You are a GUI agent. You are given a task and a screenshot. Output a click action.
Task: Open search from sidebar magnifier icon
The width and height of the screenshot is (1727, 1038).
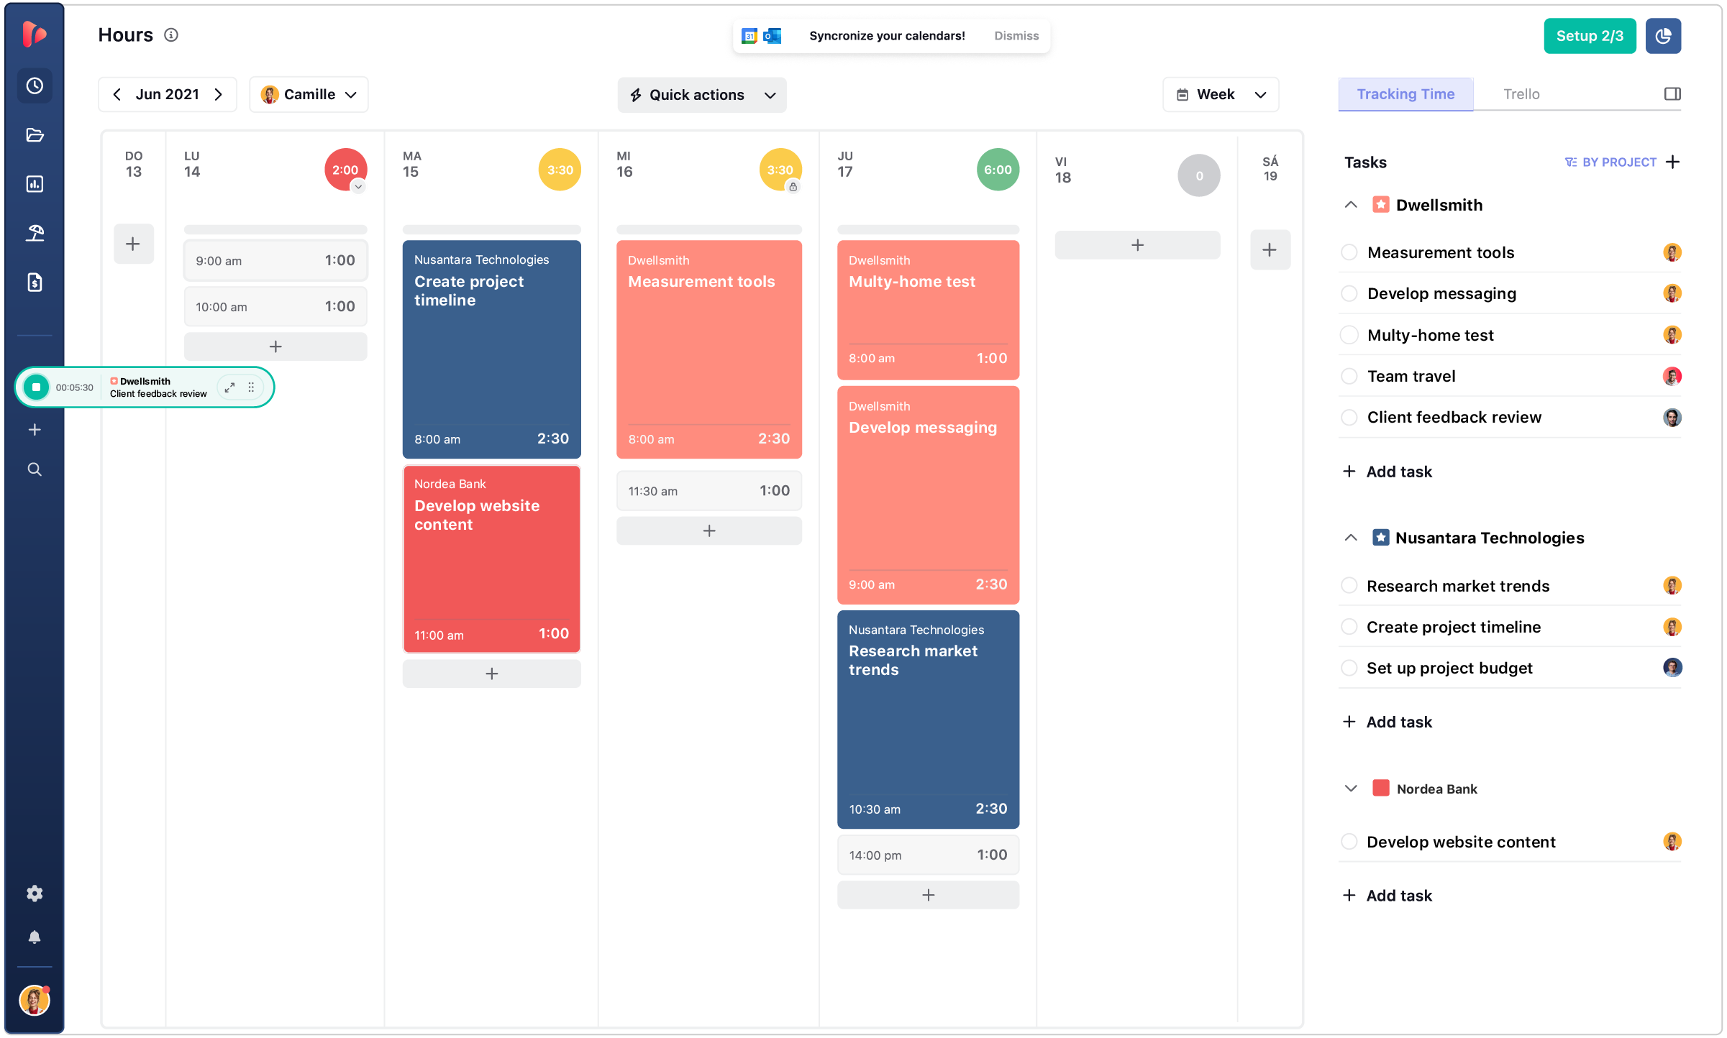(x=35, y=469)
